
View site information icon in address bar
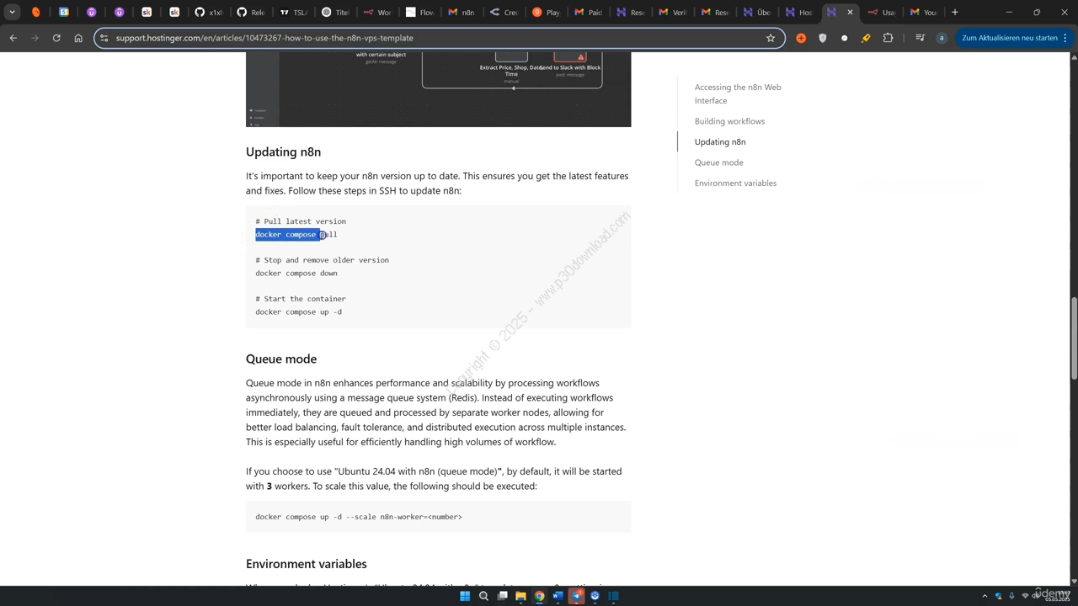tap(104, 38)
